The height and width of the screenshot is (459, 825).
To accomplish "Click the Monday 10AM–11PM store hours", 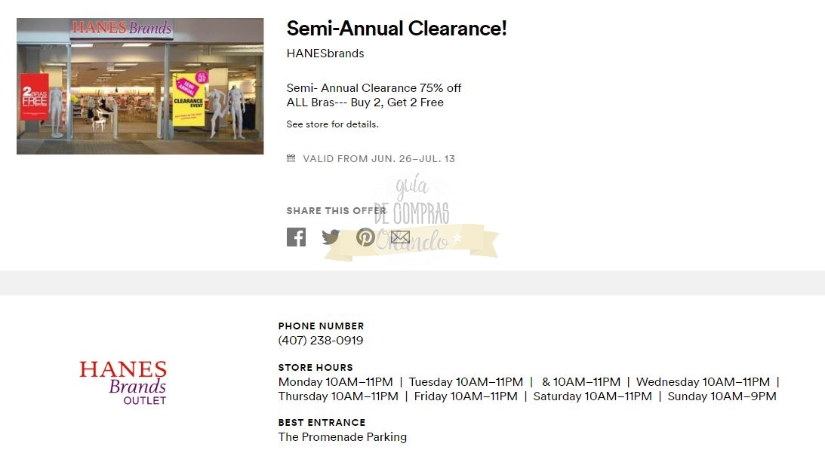I will 335,382.
